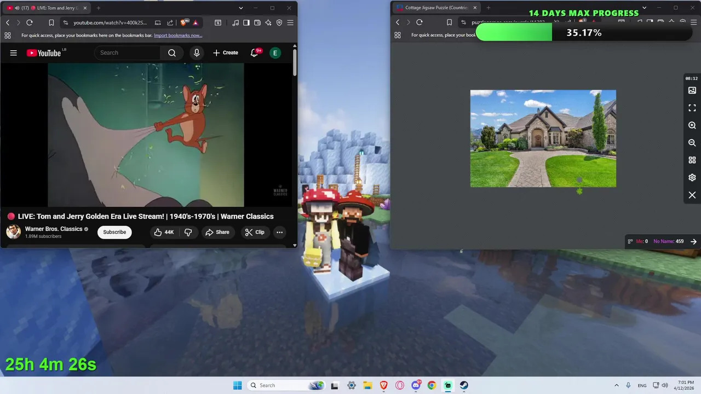Arrange puzzle pieces with the grid icon
This screenshot has height=394, width=701.
click(692, 160)
